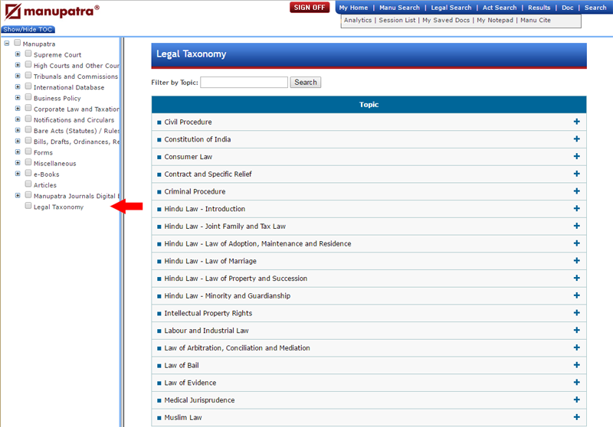Expand the Miscellaneous tree node

18,163
